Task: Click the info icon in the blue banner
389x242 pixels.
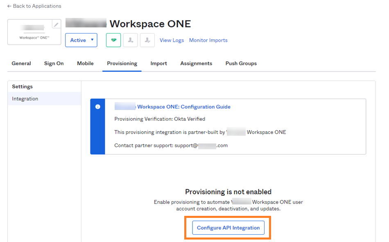Action: (x=98, y=107)
